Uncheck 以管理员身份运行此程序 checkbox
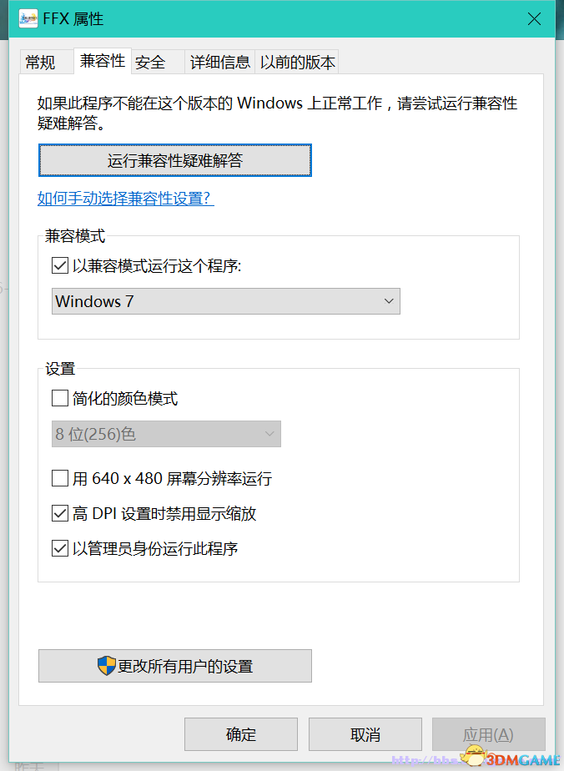The image size is (564, 771). point(60,547)
